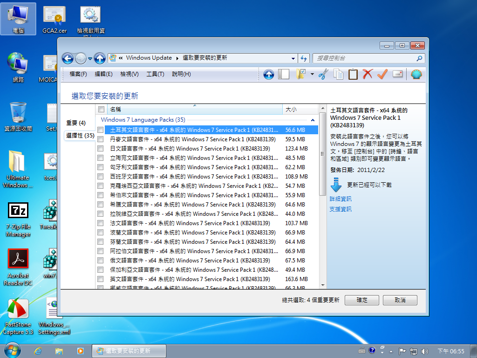
Task: Click the folder views toolbar icon
Action: coord(300,74)
